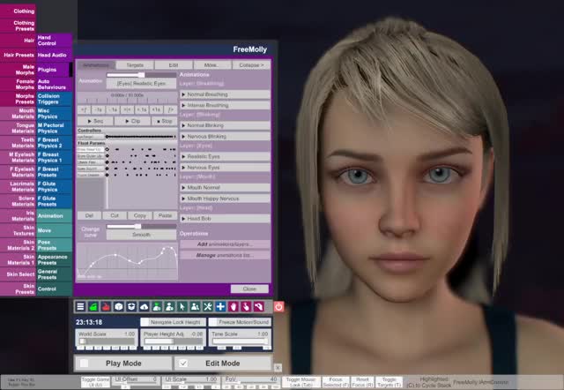The image size is (564, 390).
Task: Open the wrench and screwdriver tools icon
Action: (x=208, y=307)
